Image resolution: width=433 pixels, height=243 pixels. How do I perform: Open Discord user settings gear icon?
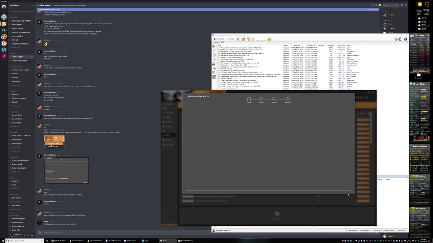point(32,235)
